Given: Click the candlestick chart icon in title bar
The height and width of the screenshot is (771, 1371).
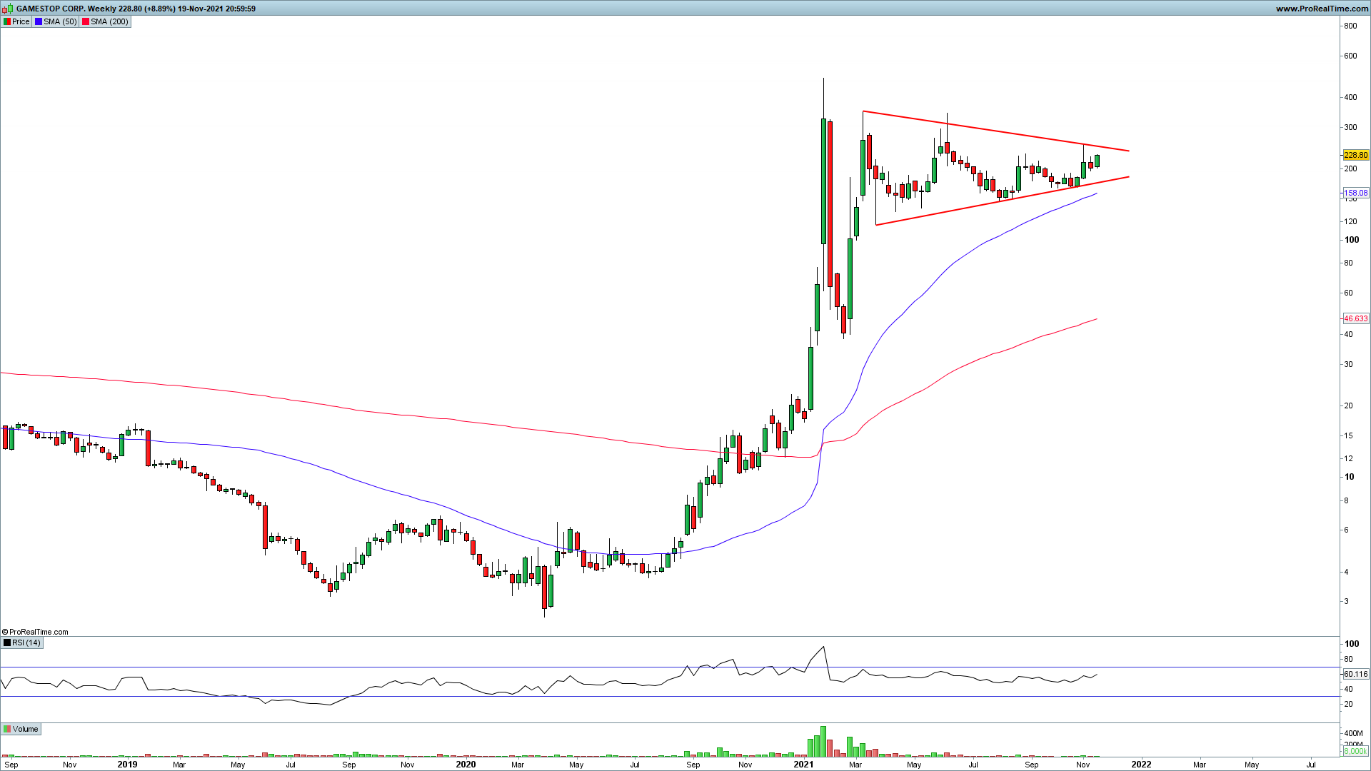Looking at the screenshot, I should [8, 9].
